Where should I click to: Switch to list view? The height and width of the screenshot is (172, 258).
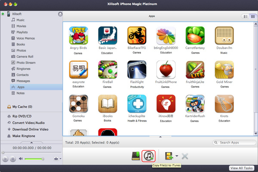click(246, 16)
